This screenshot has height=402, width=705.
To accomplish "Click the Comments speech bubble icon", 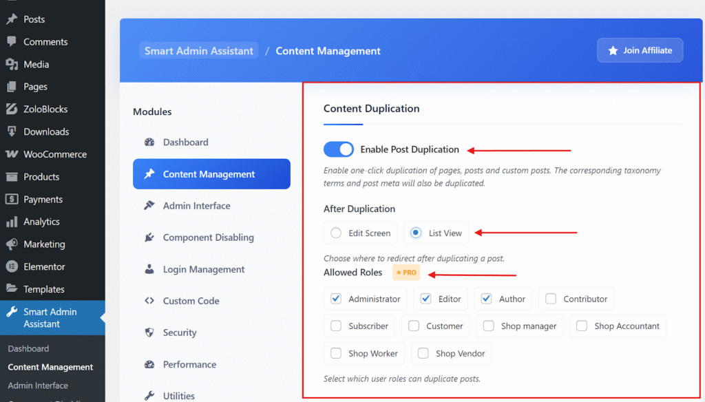I will (12, 41).
